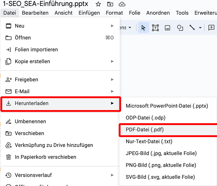Expand Kopie erstellen submenu
The image size is (217, 186).
click(x=112, y=62)
